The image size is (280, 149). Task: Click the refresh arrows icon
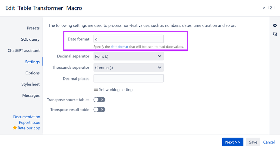click(275, 34)
